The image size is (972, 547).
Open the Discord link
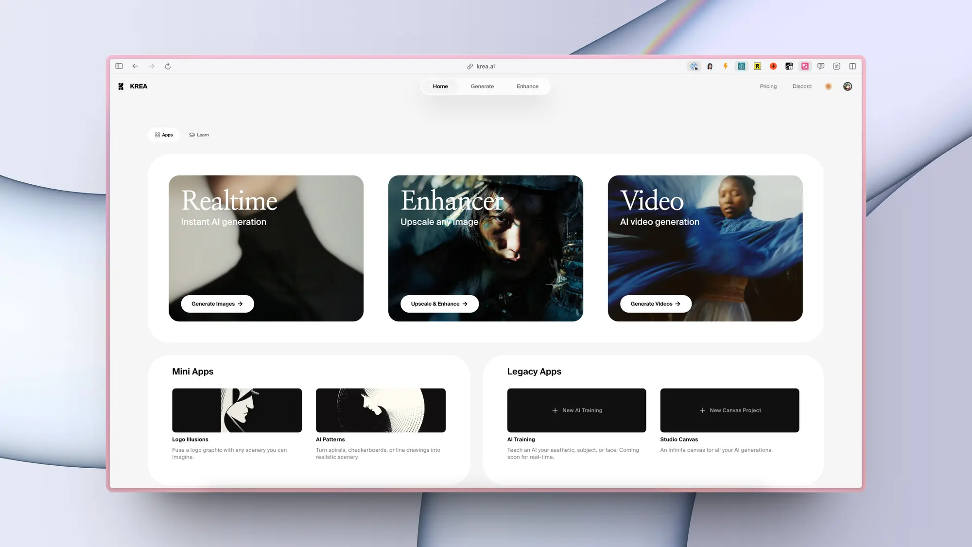click(x=802, y=86)
